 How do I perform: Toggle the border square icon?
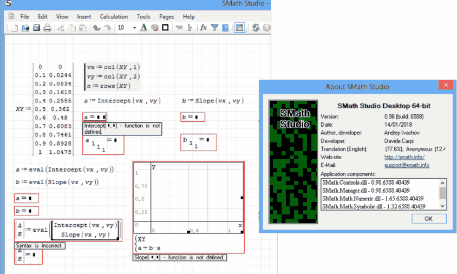click(165, 28)
